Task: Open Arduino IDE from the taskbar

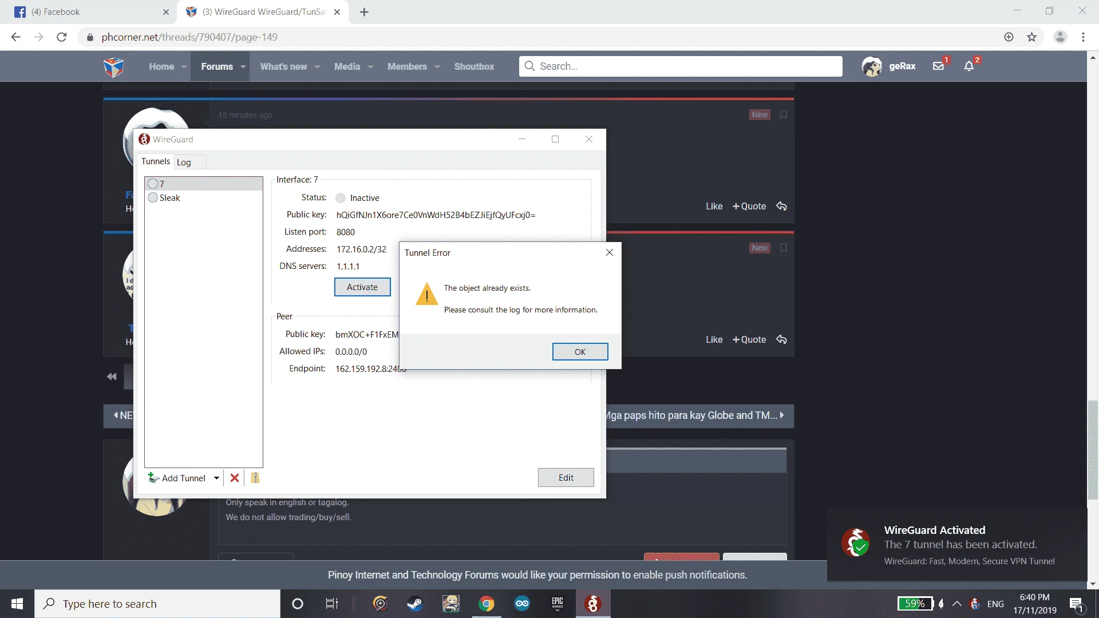Action: coord(522,604)
